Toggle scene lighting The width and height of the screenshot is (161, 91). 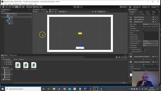click(50, 12)
